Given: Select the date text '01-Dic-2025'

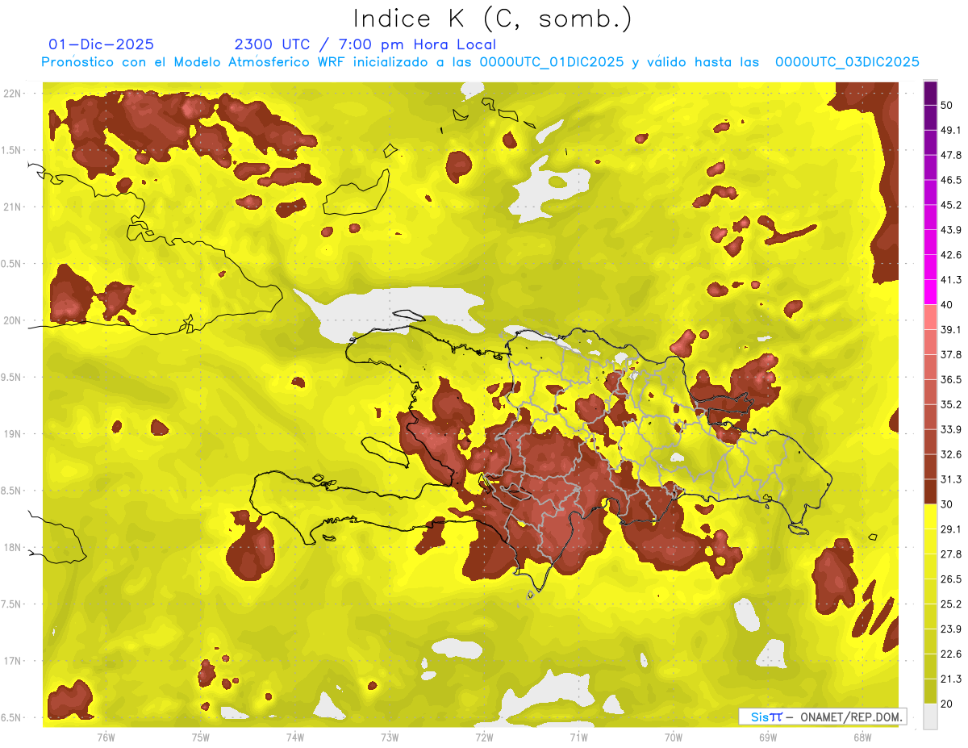Looking at the screenshot, I should coord(101,44).
